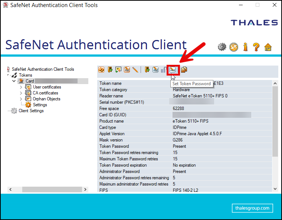Open the thalesgroup.com link
282x220 pixels.
click(x=253, y=208)
